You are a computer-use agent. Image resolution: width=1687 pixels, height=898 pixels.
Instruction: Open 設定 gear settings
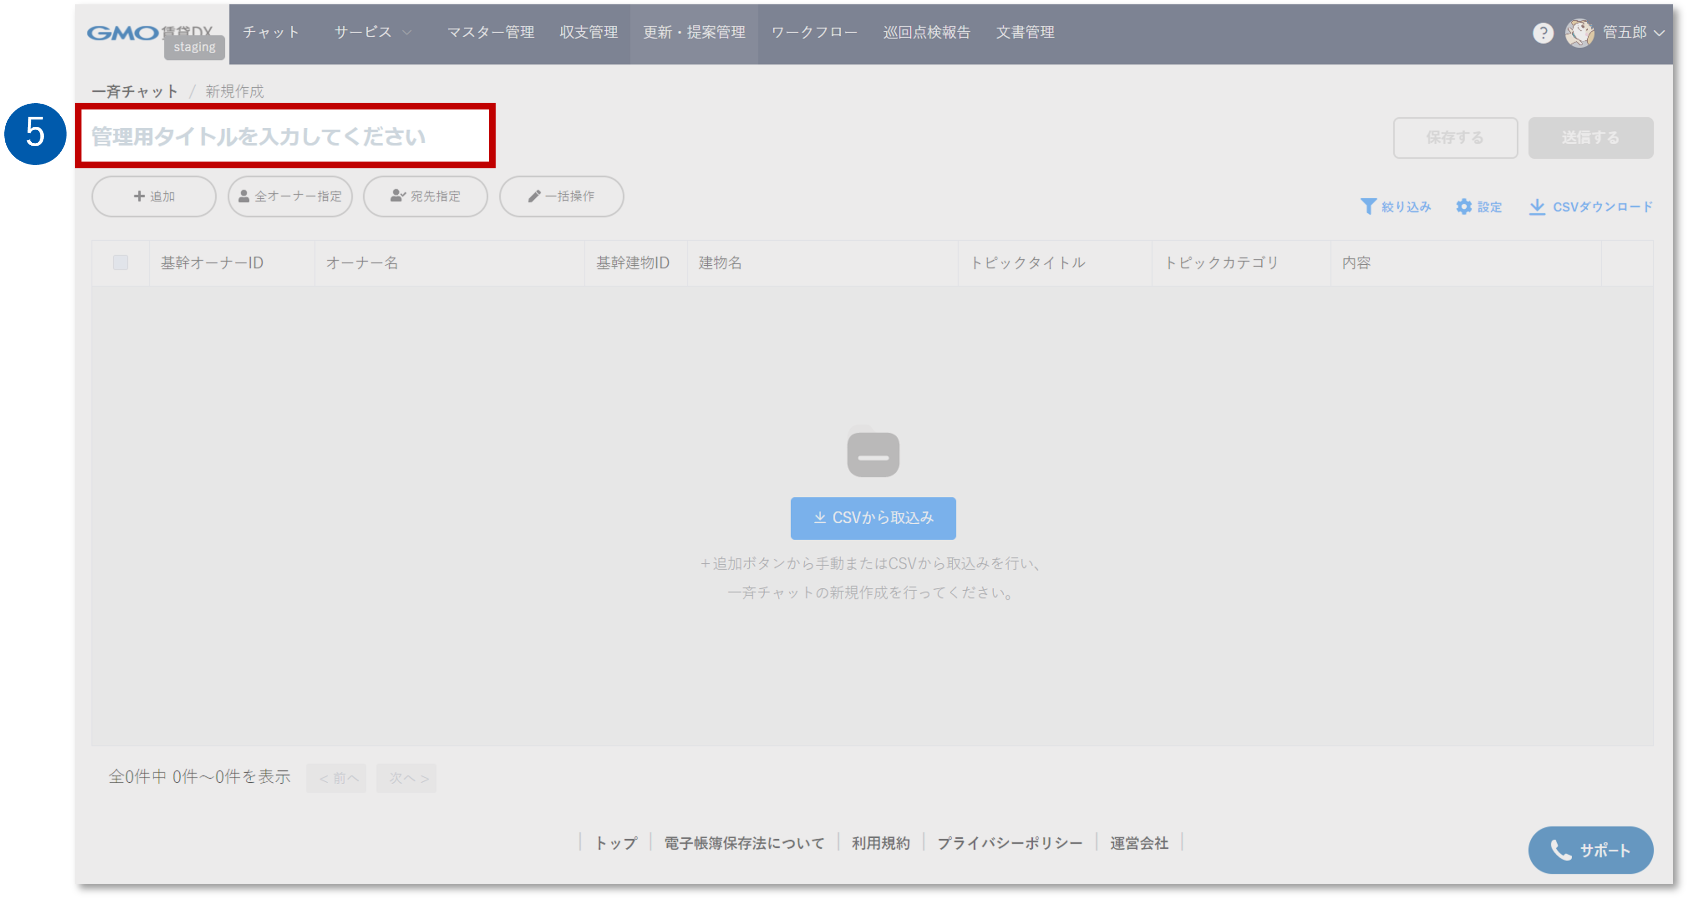tap(1464, 207)
